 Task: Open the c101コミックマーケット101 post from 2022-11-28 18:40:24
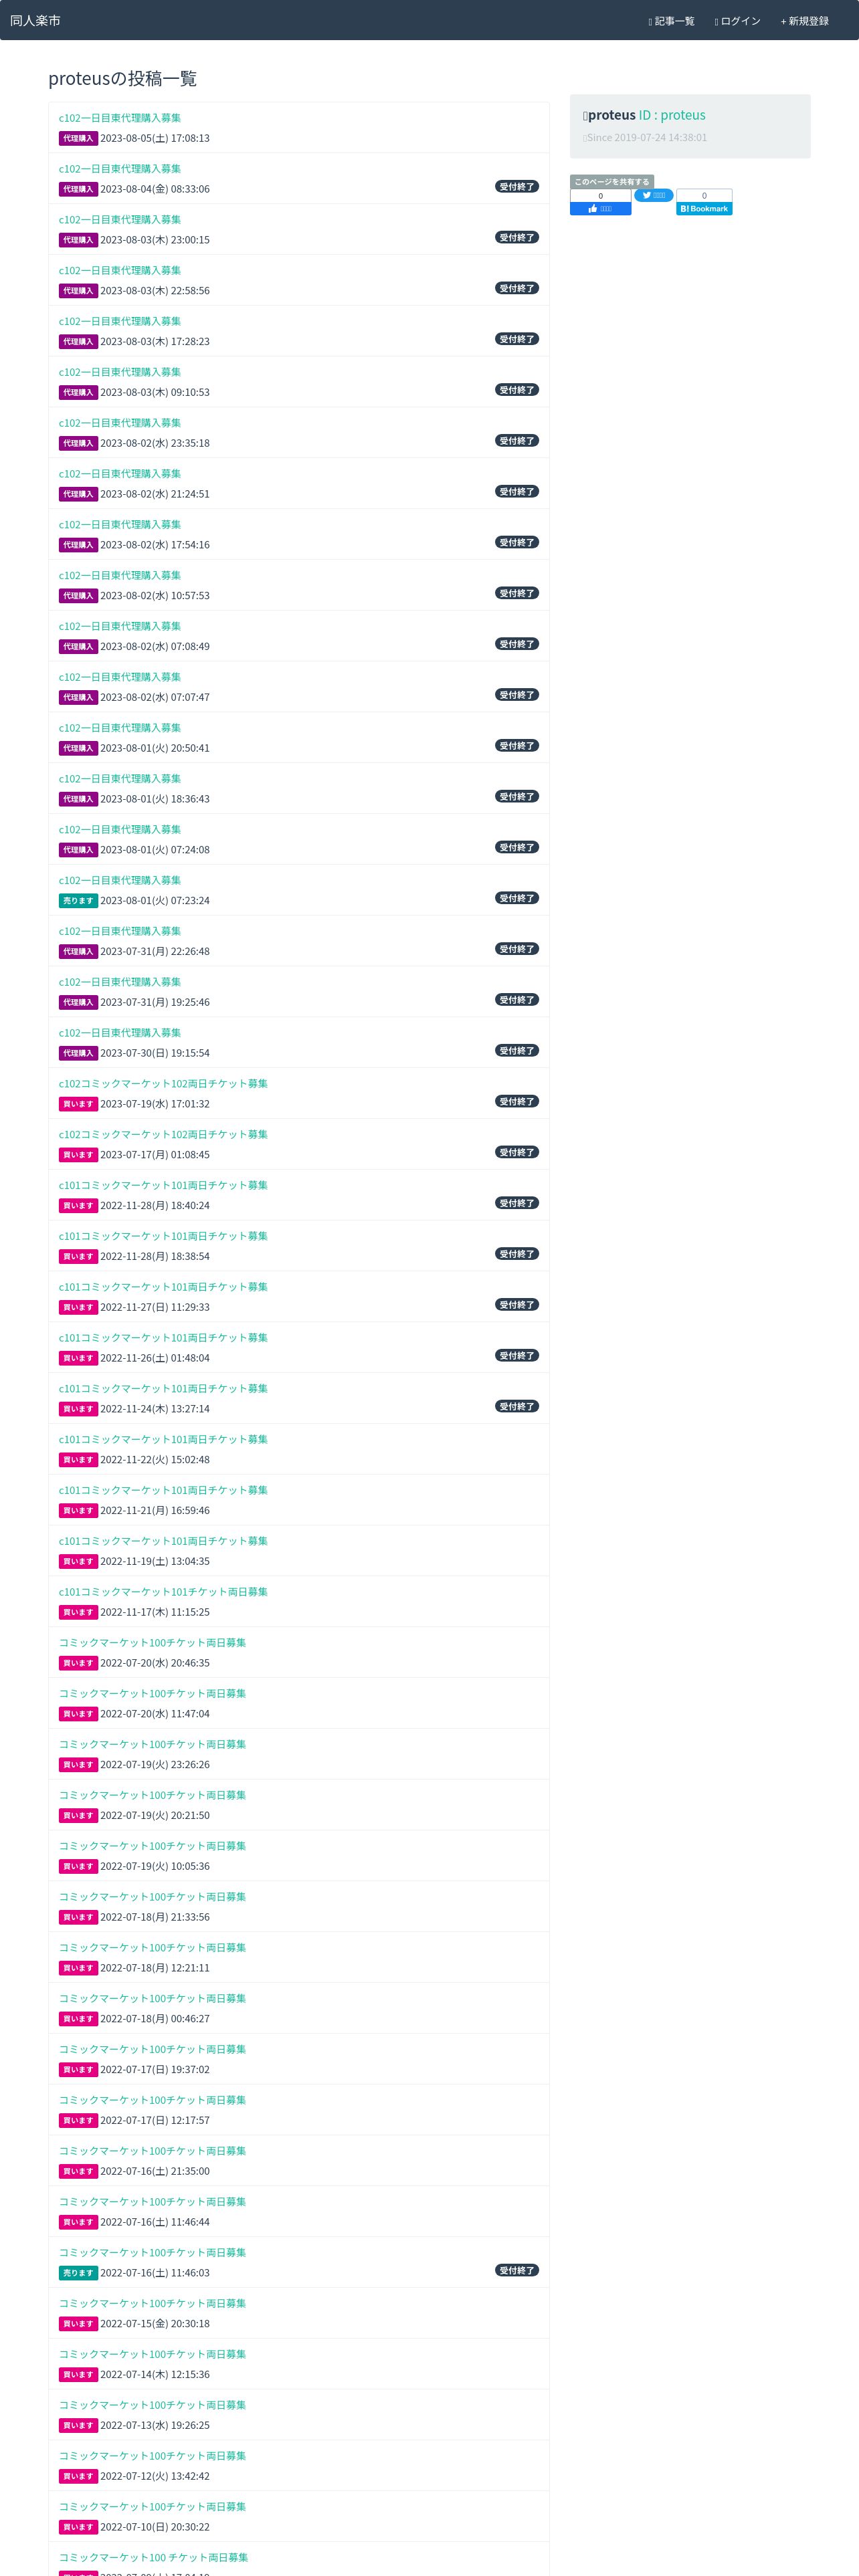coord(163,1185)
